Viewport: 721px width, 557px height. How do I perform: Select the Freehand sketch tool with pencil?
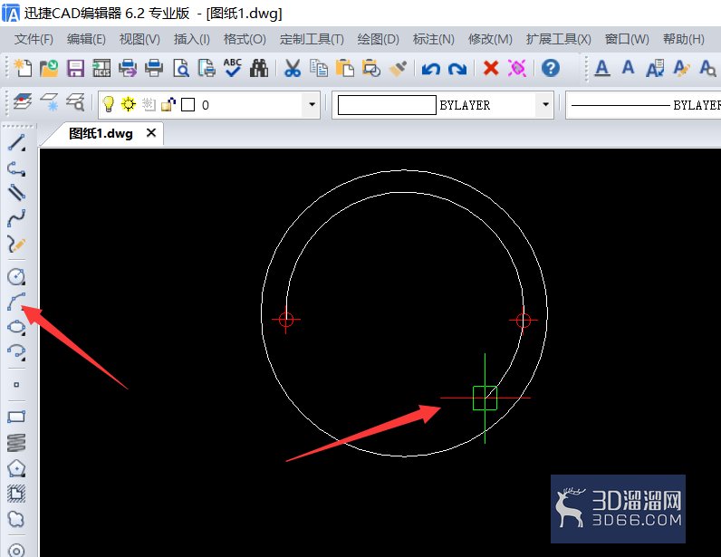point(16,244)
